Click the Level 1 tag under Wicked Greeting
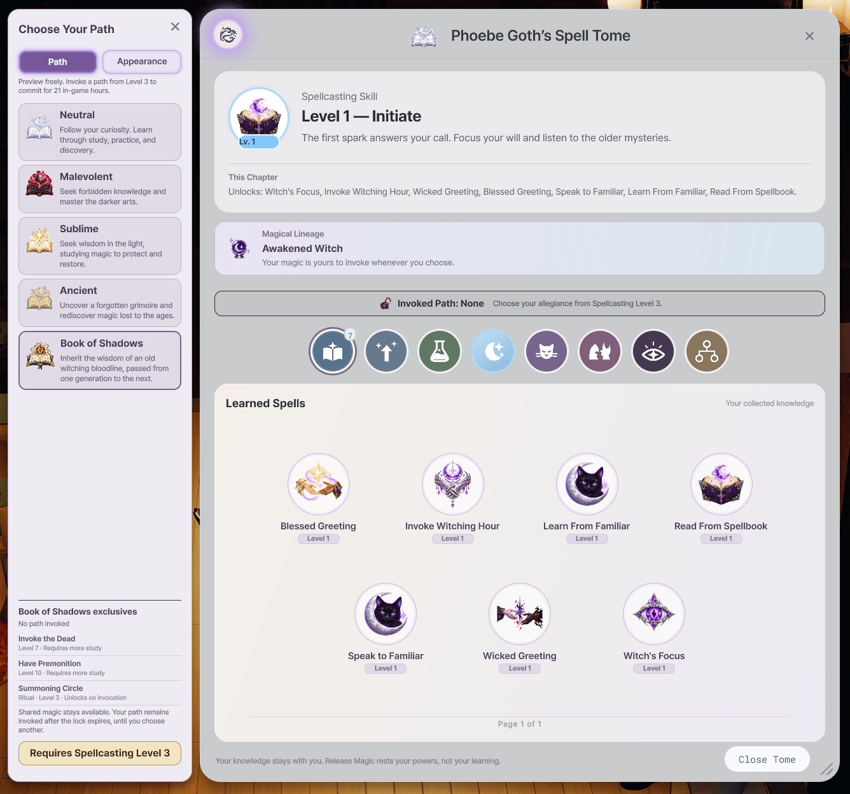This screenshot has width=850, height=794. [x=520, y=669]
